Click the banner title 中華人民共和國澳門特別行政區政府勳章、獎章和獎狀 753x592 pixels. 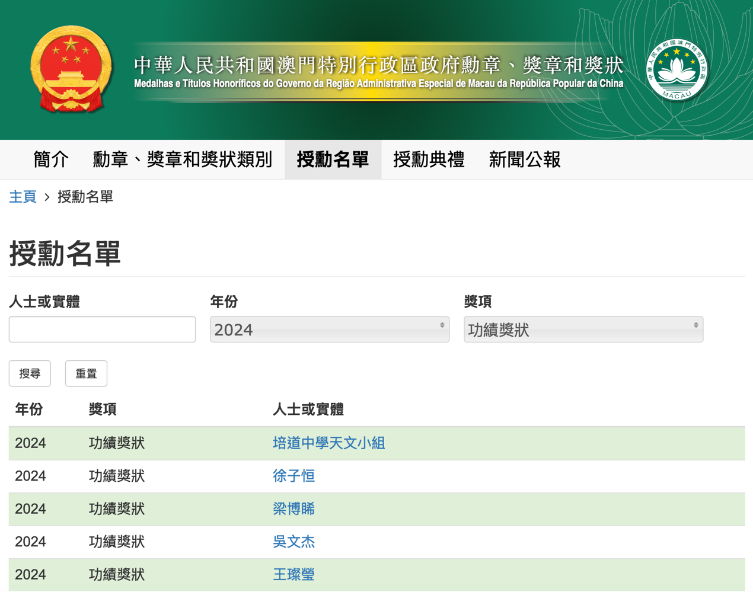point(378,65)
